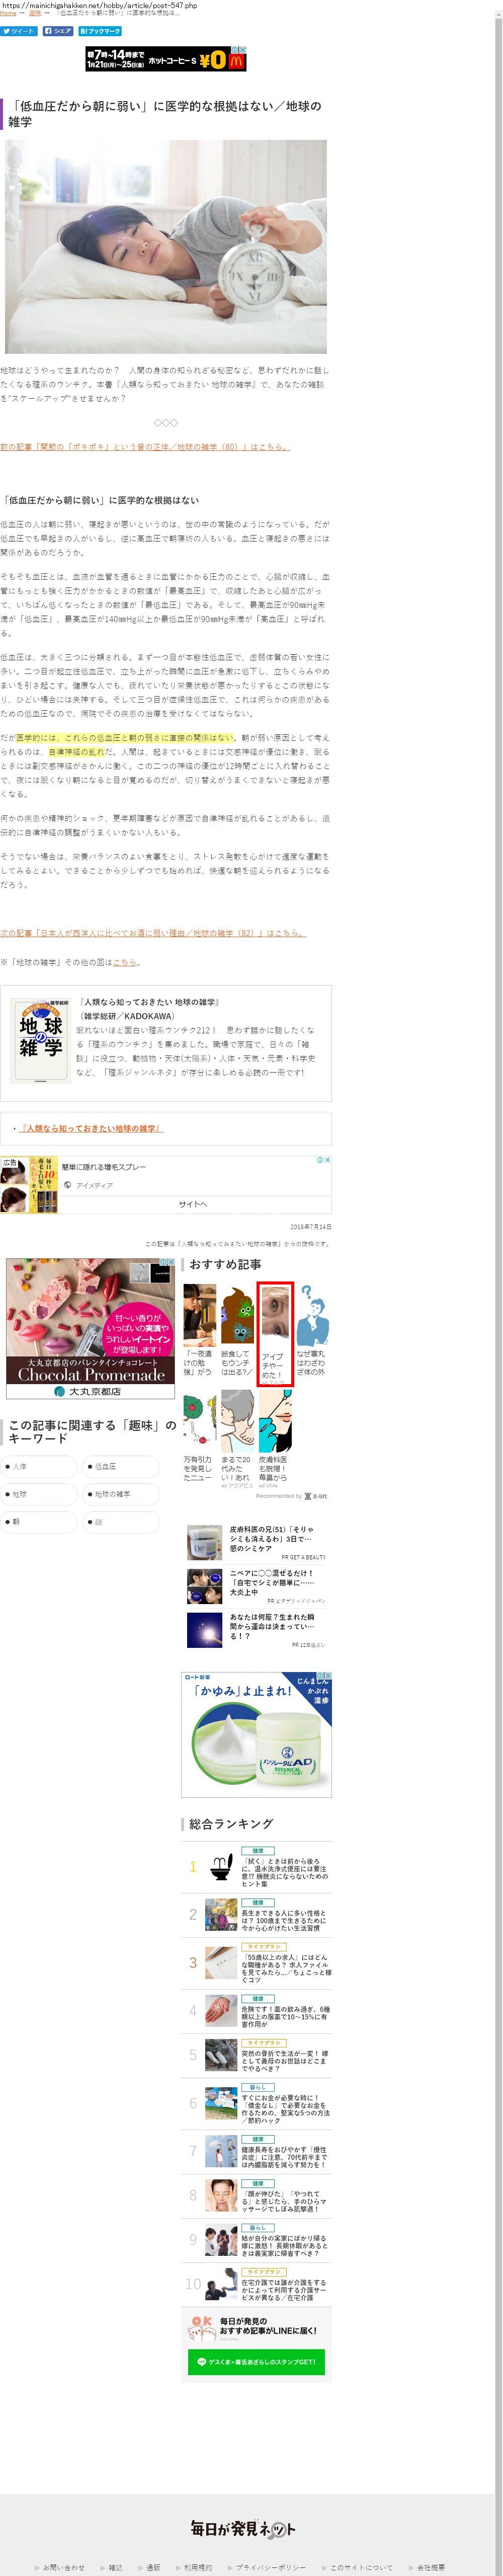
Task: Select the 地球 keyword tag
Action: 40,1494
